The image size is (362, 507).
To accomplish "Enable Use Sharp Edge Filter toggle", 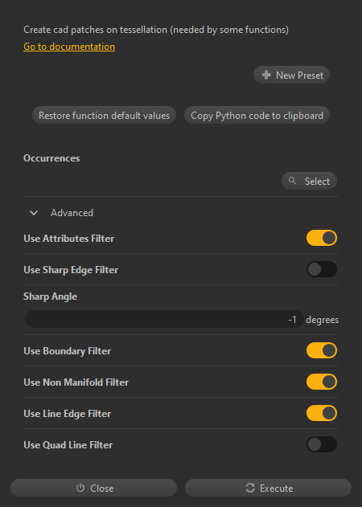I will tap(322, 269).
